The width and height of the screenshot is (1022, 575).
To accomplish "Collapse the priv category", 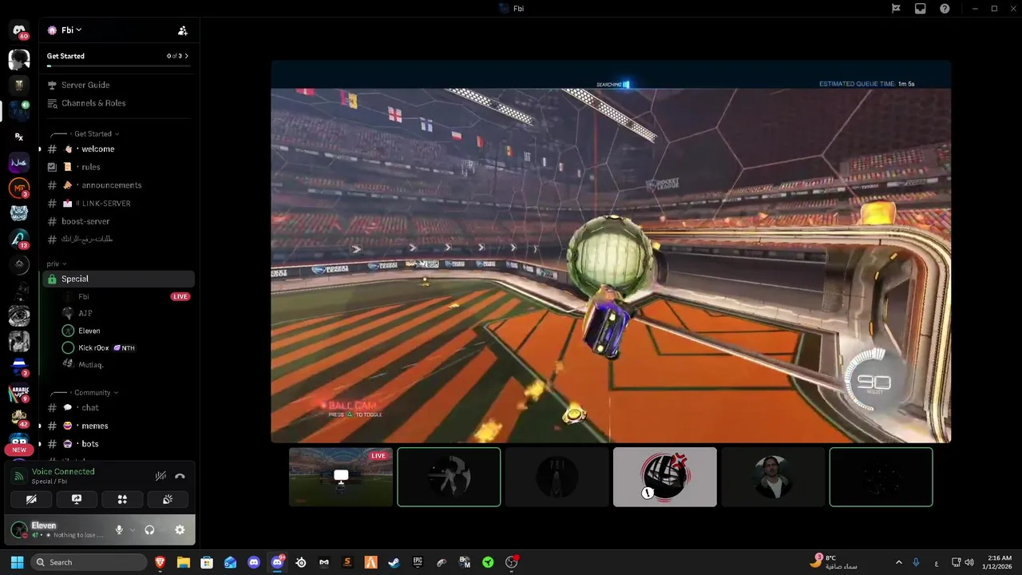I will (x=57, y=264).
